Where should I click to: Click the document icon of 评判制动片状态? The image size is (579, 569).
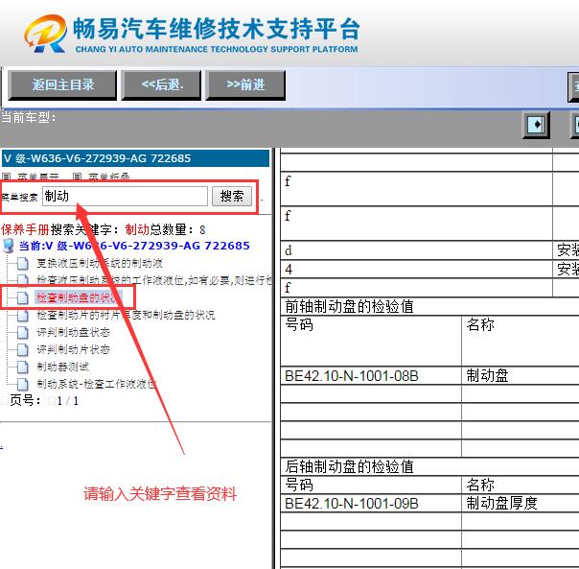coord(22,350)
